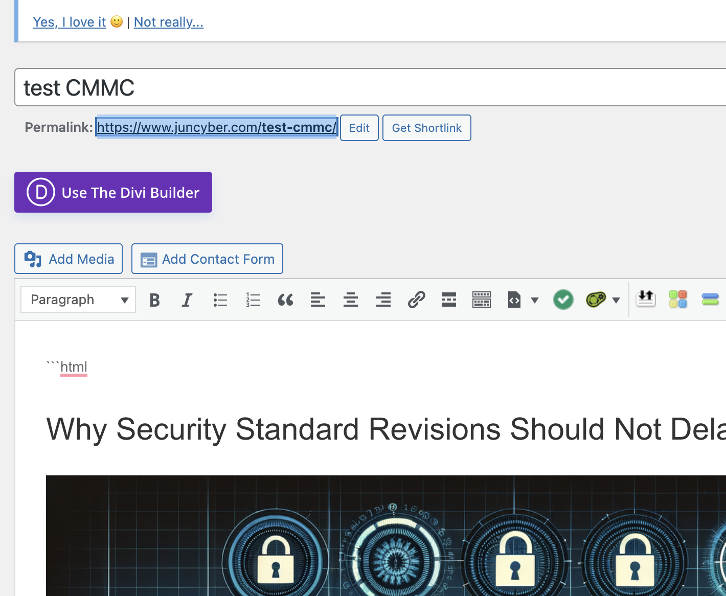Align text right
This screenshot has width=726, height=596.
coord(383,300)
